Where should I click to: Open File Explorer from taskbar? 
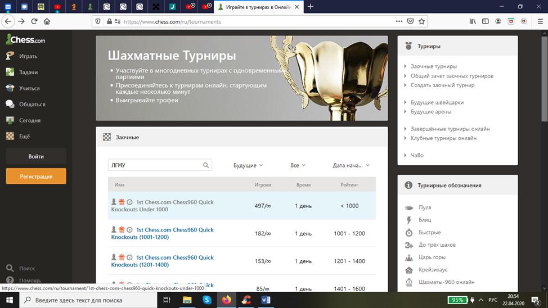pyautogui.click(x=187, y=300)
